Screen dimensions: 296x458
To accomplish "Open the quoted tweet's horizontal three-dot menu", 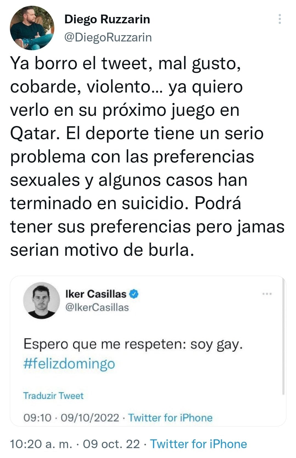I will pos(267,294).
